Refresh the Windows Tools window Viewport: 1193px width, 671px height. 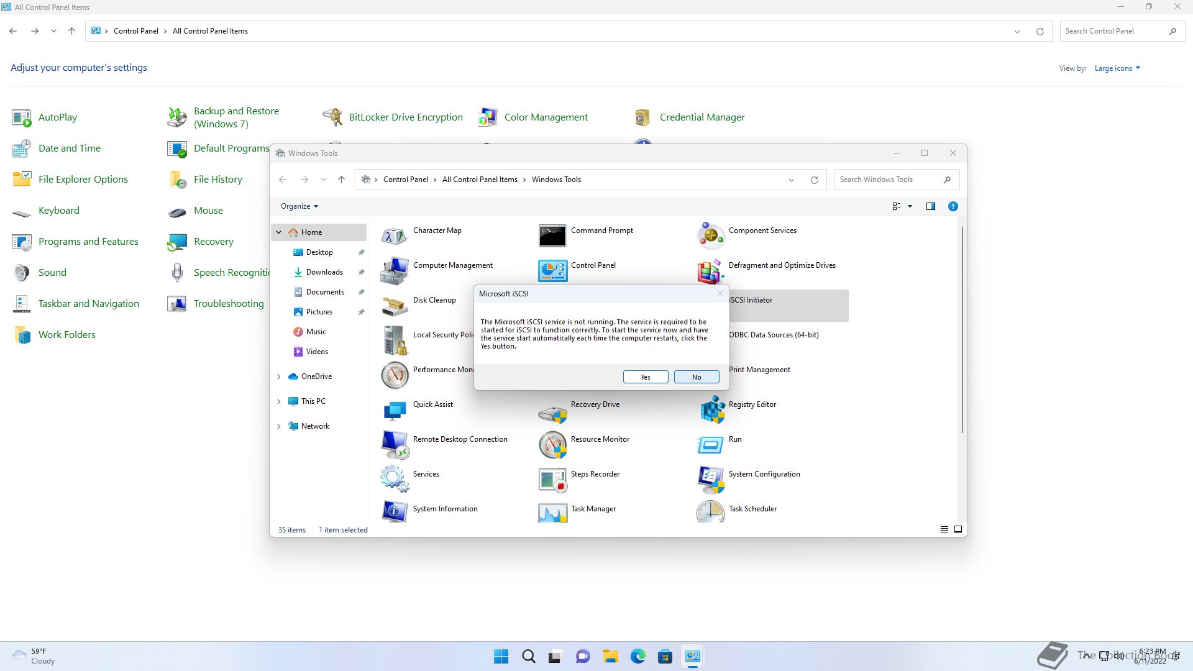[x=814, y=180]
